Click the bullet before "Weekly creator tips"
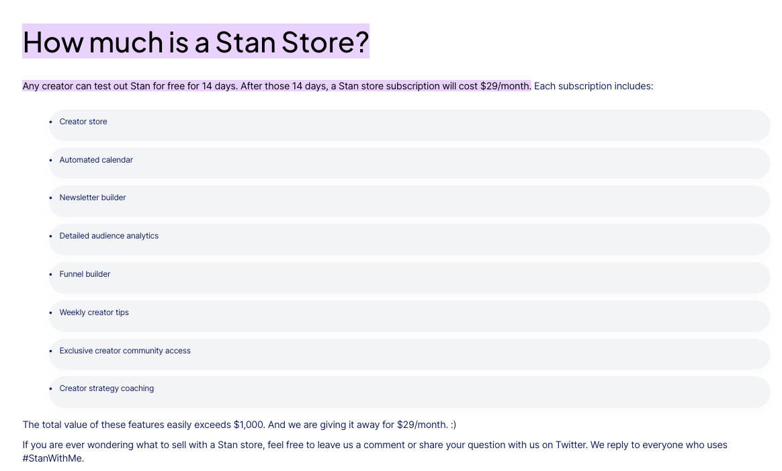Image resolution: width=782 pixels, height=471 pixels. click(51, 313)
